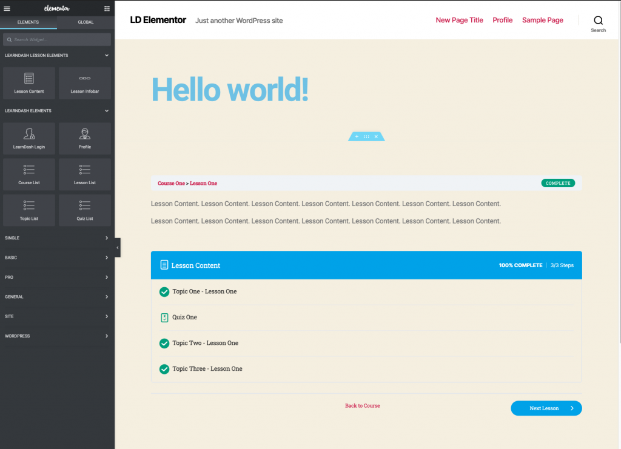The image size is (621, 449).
Task: Collapse the LearnDash Lesson Elements category
Action: pos(107,56)
